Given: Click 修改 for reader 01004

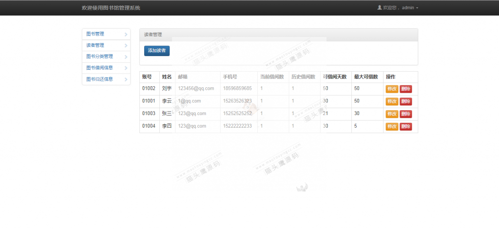Looking at the screenshot, I should pyautogui.click(x=392, y=127).
